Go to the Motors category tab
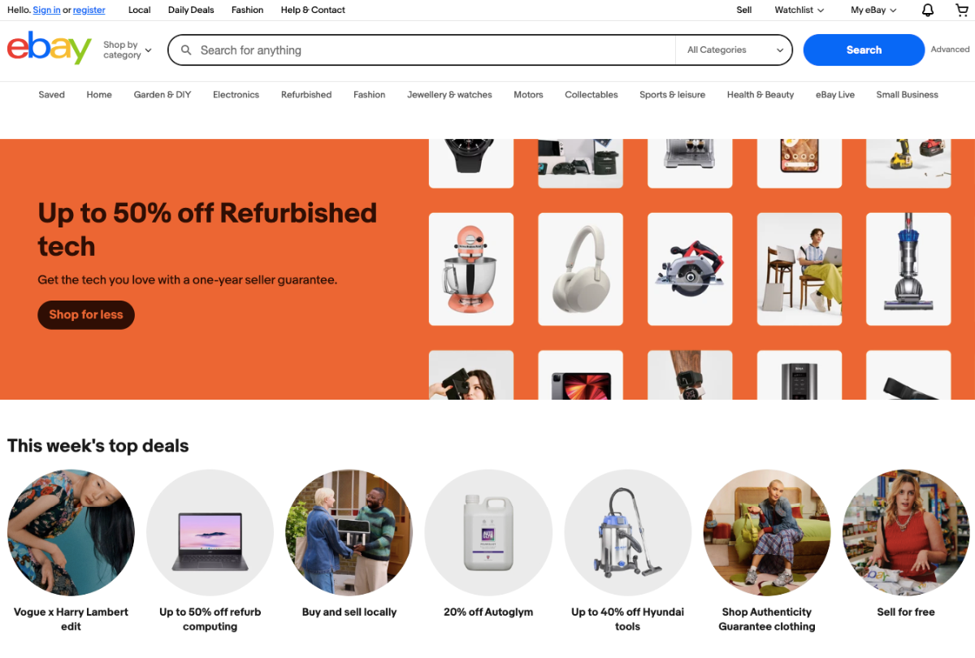Screen dimensions: 975x658 pyautogui.click(x=528, y=95)
